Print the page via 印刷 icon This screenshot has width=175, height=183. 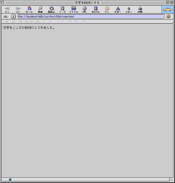140,8
